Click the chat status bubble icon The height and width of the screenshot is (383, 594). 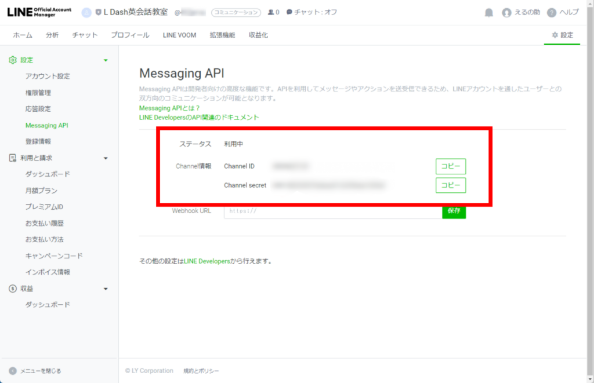(x=289, y=12)
